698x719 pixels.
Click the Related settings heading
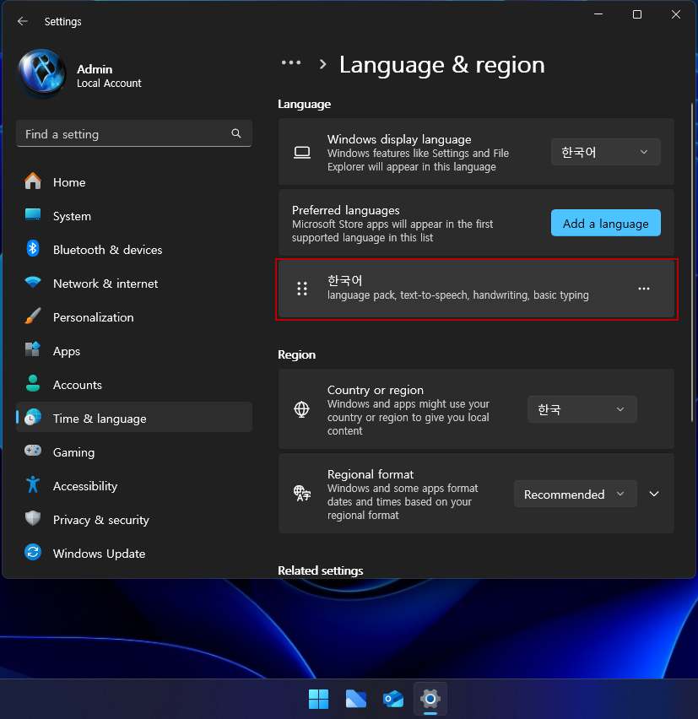320,570
